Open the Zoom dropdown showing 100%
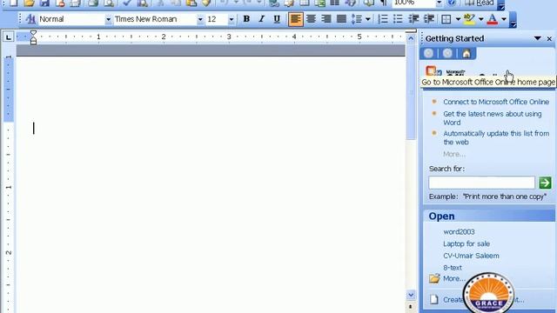 tap(439, 3)
